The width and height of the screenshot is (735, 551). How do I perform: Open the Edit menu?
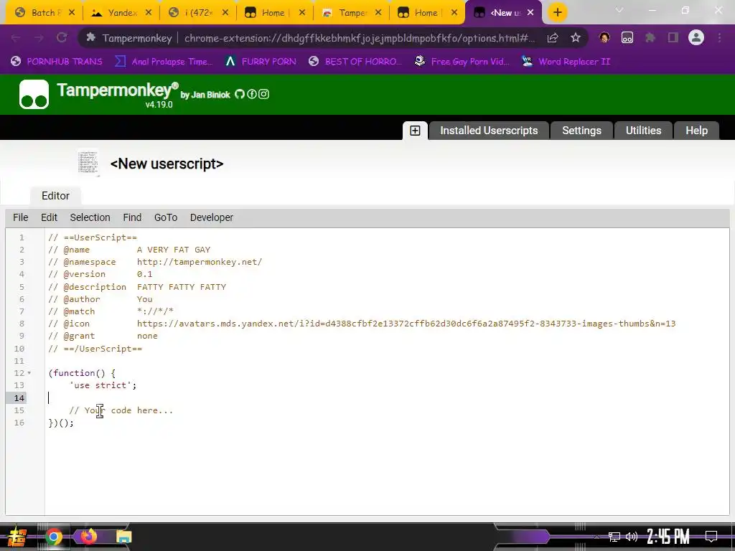coord(49,217)
